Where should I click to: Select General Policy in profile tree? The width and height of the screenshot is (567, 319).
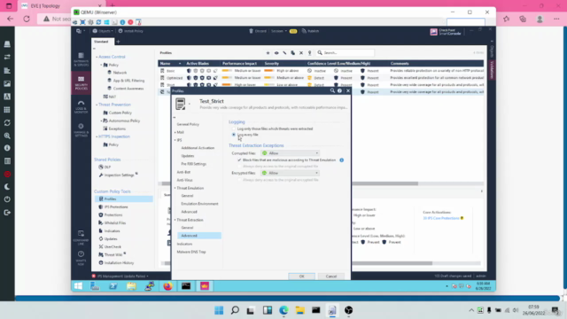(x=188, y=124)
